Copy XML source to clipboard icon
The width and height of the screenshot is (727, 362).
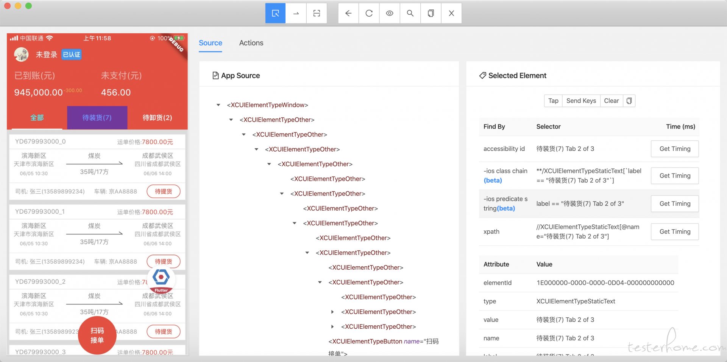tap(431, 13)
